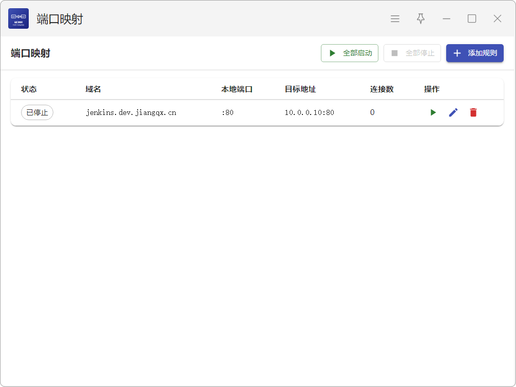516x387 pixels.
Task: Open the hamburger menu in title bar
Action: pos(395,19)
